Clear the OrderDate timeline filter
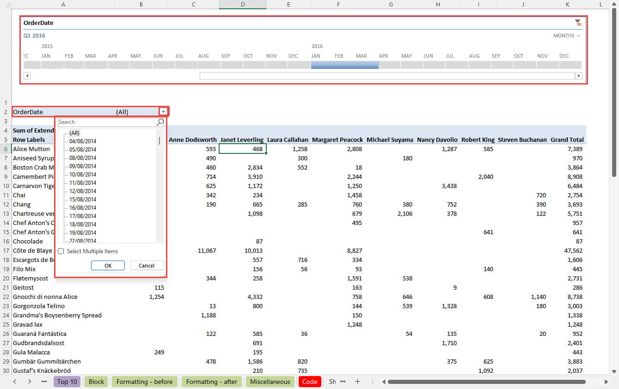 578,23
